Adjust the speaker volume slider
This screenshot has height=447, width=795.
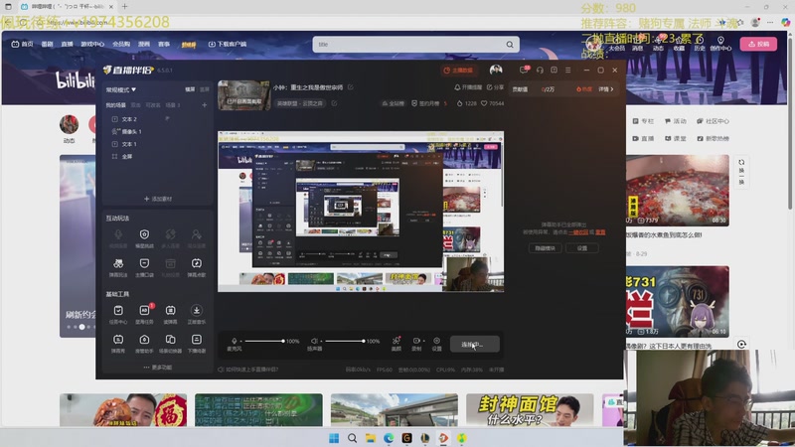[x=345, y=341]
